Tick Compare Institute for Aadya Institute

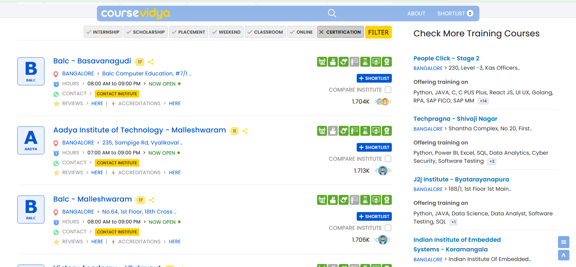[x=388, y=159]
